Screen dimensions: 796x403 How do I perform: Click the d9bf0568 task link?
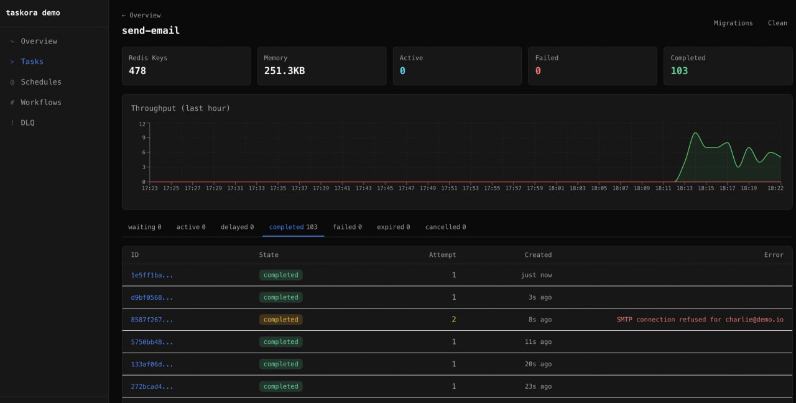coord(151,297)
